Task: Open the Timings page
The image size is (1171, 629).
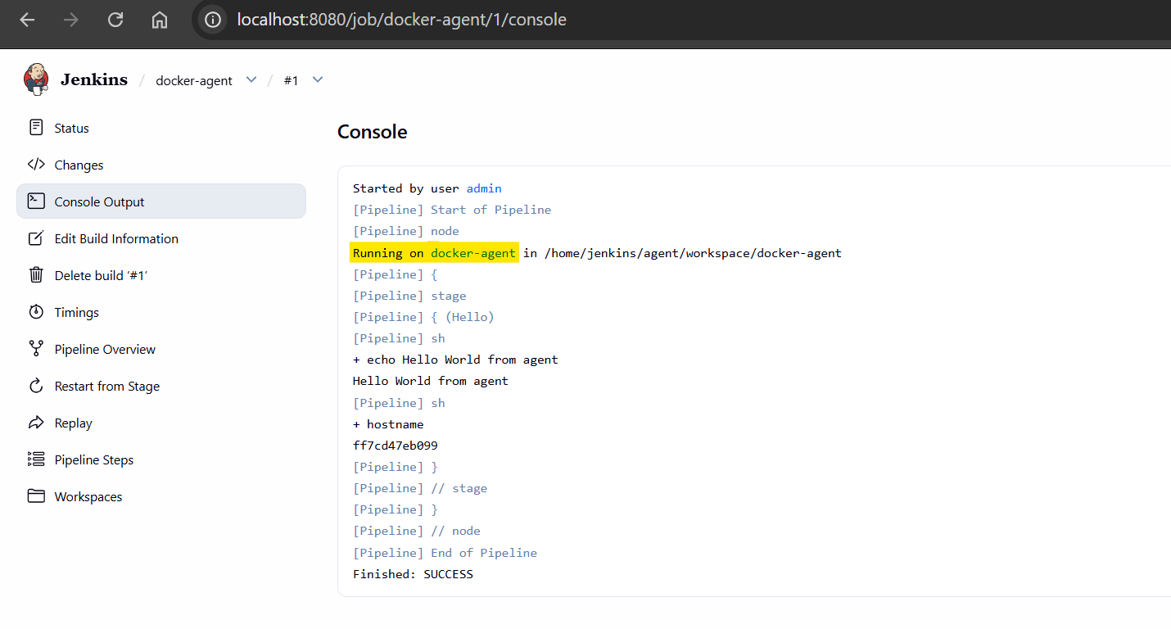Action: (161, 312)
